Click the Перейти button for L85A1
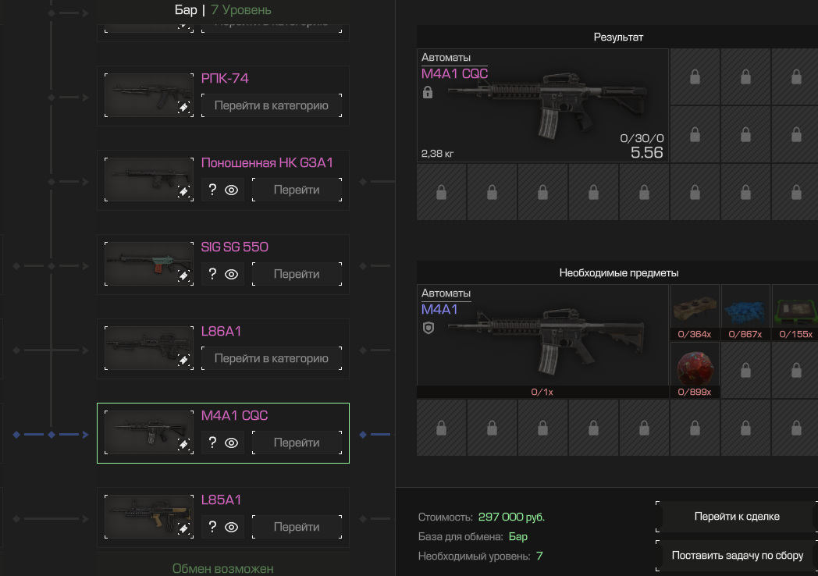This screenshot has height=576, width=818. [x=297, y=527]
